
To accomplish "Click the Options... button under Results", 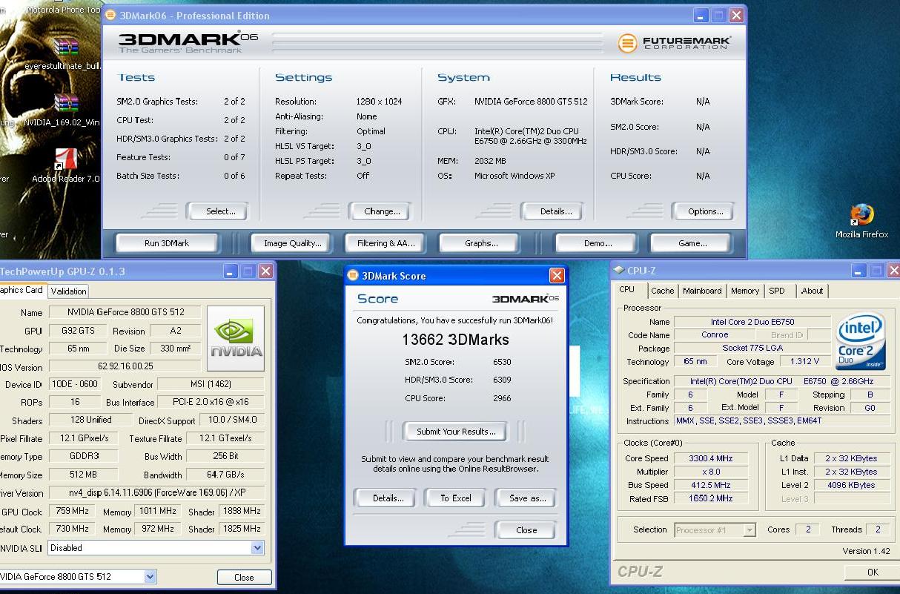I will pyautogui.click(x=703, y=211).
